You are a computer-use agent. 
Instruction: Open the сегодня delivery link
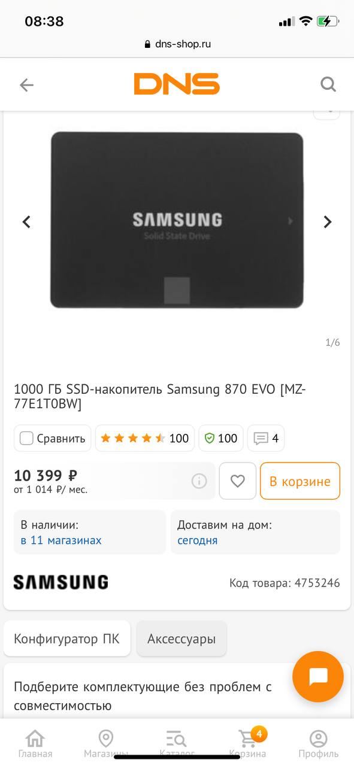click(198, 540)
